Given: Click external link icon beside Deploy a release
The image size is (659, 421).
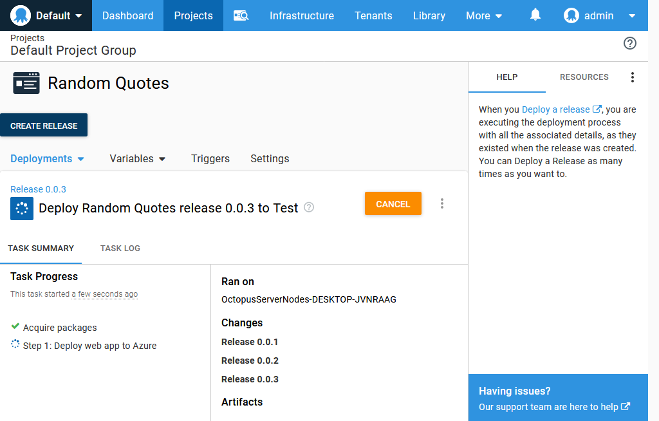Looking at the screenshot, I should point(597,109).
